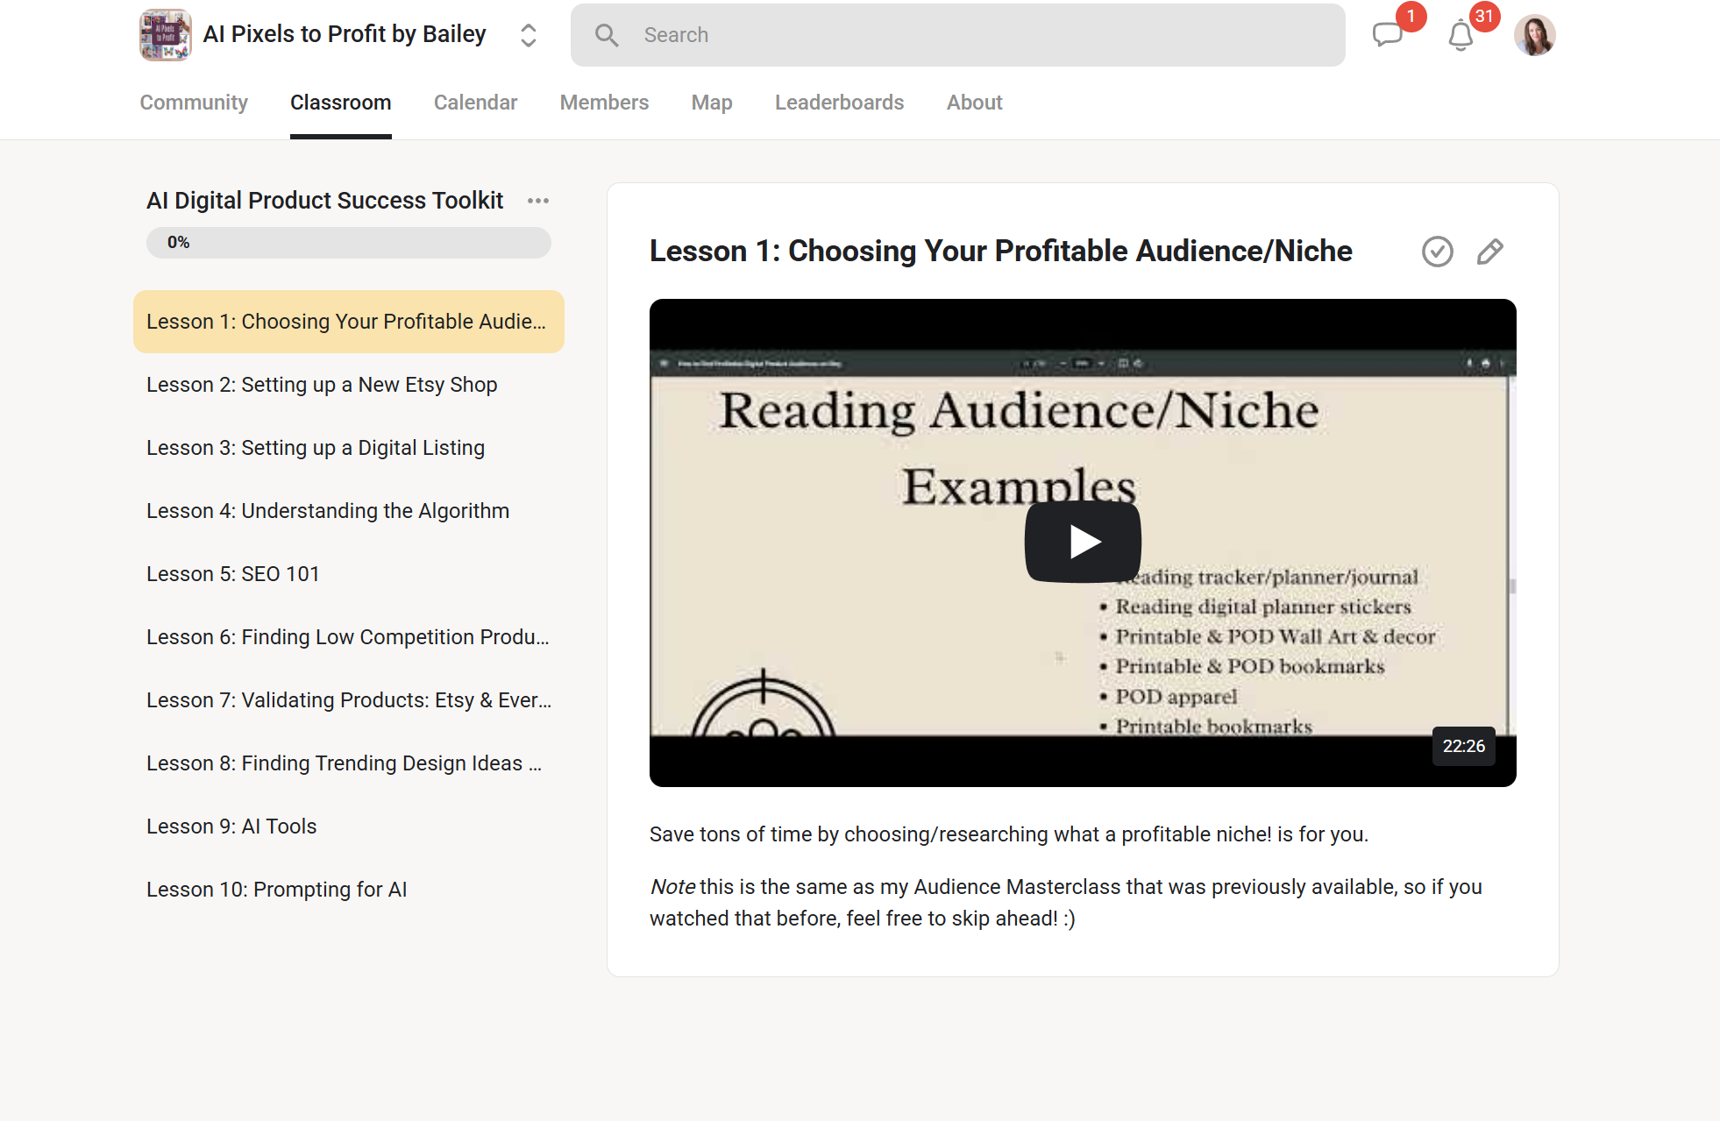Open the Calendar section
The height and width of the screenshot is (1121, 1720).
pos(475,103)
